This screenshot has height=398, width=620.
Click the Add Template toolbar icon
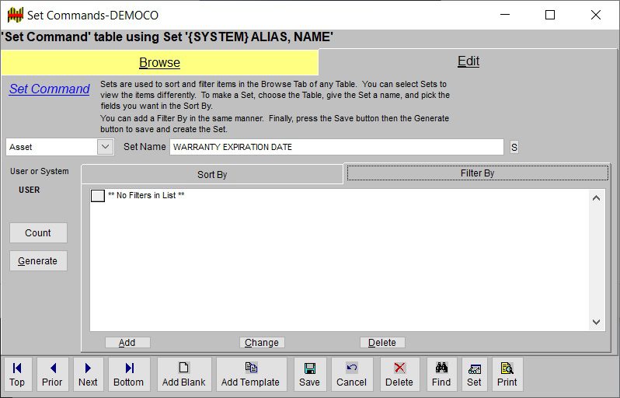[x=250, y=374]
